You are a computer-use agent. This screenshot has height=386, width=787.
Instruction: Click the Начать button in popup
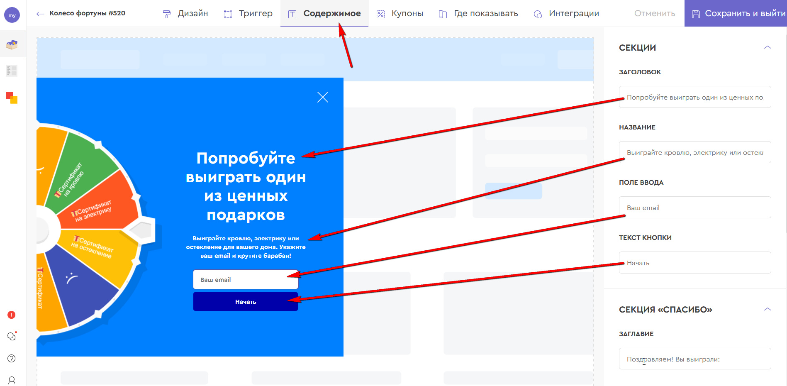pos(246,302)
